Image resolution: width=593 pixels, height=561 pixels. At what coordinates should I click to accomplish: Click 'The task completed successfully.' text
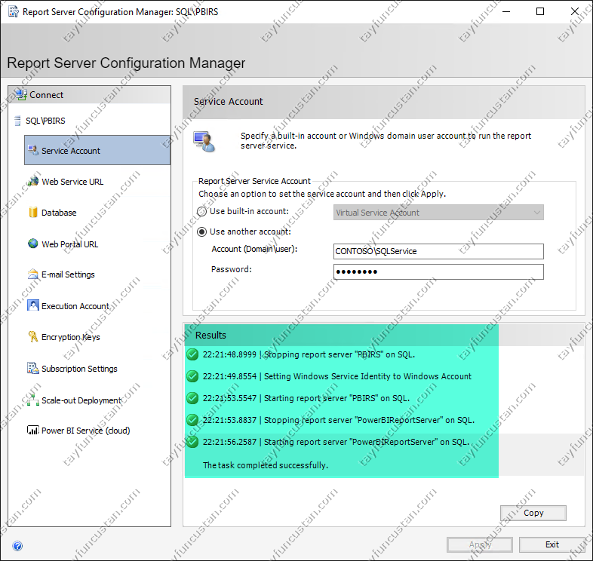[x=265, y=465]
